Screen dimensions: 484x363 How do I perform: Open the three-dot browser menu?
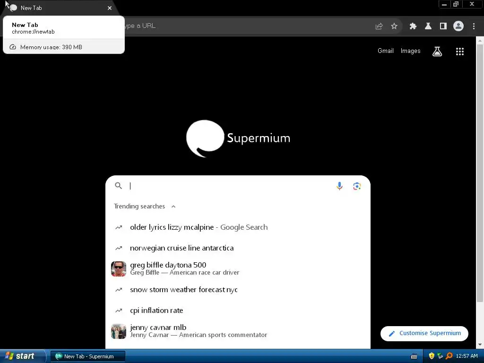tap(474, 26)
